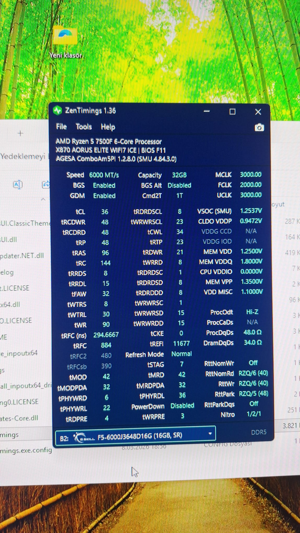Close the ZenTimings window

tap(258, 112)
